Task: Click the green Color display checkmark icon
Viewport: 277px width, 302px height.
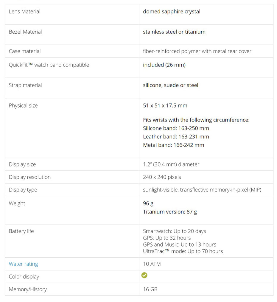Action: tap(144, 275)
